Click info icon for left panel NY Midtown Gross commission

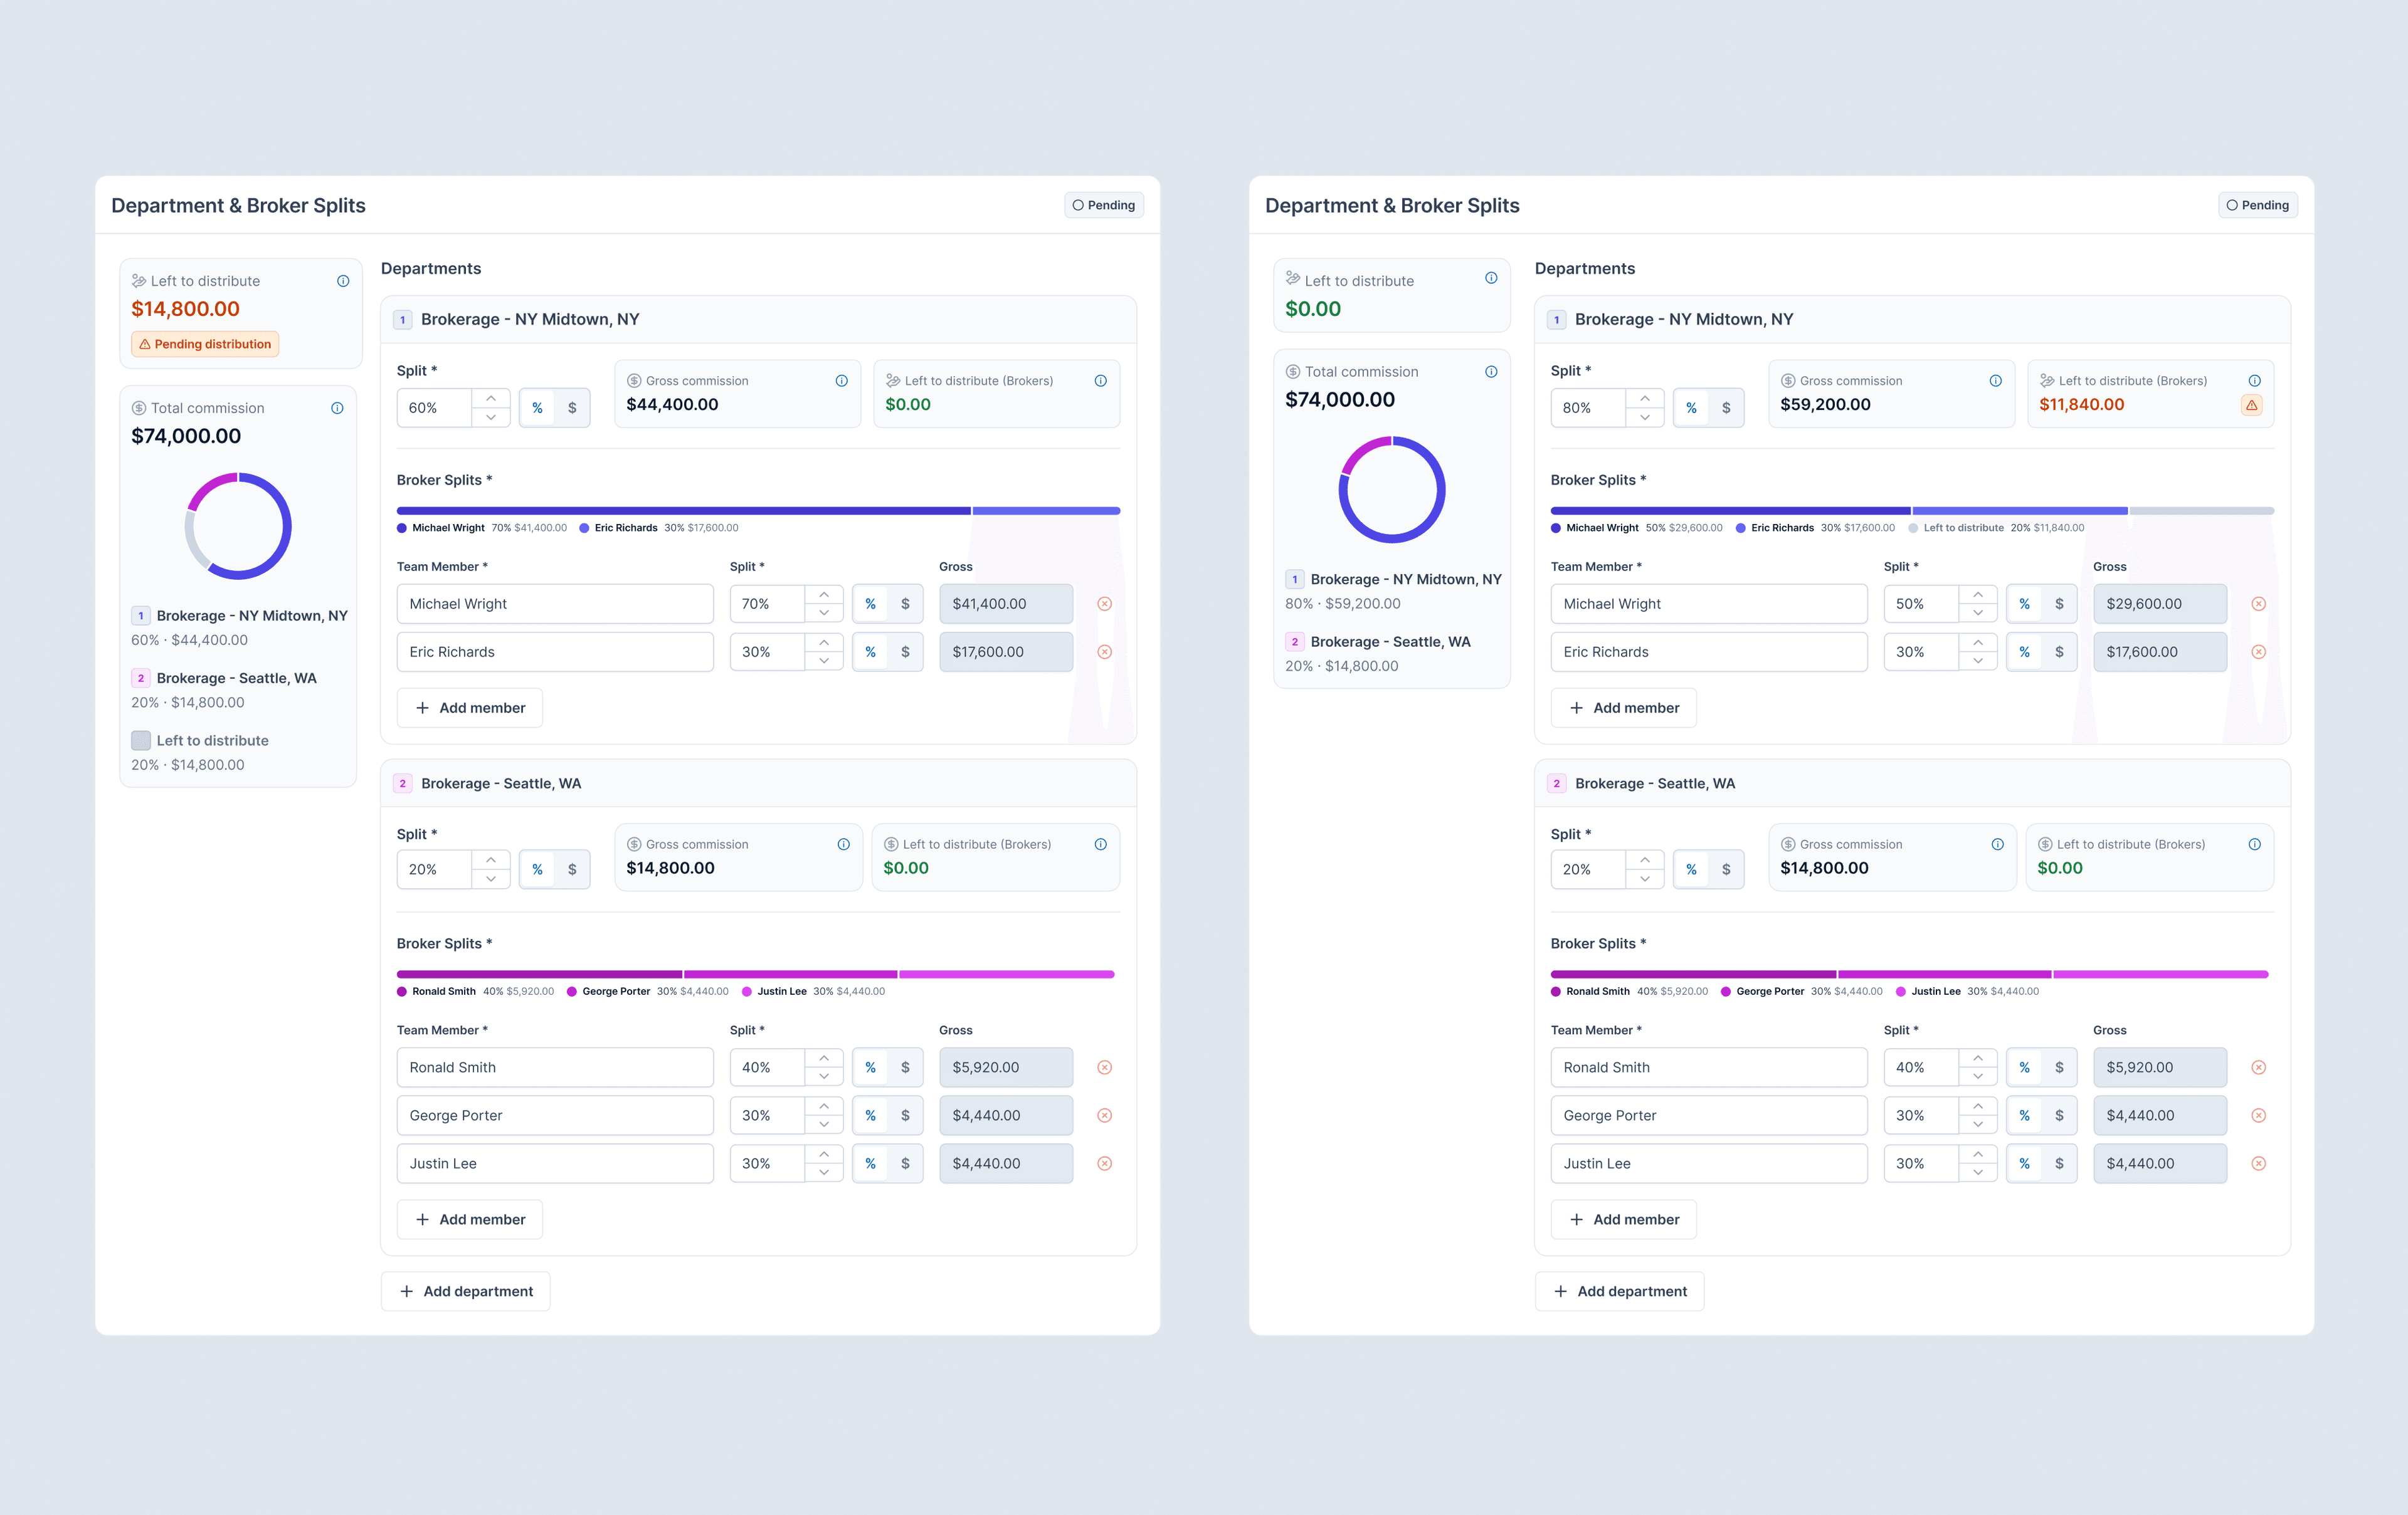841,380
